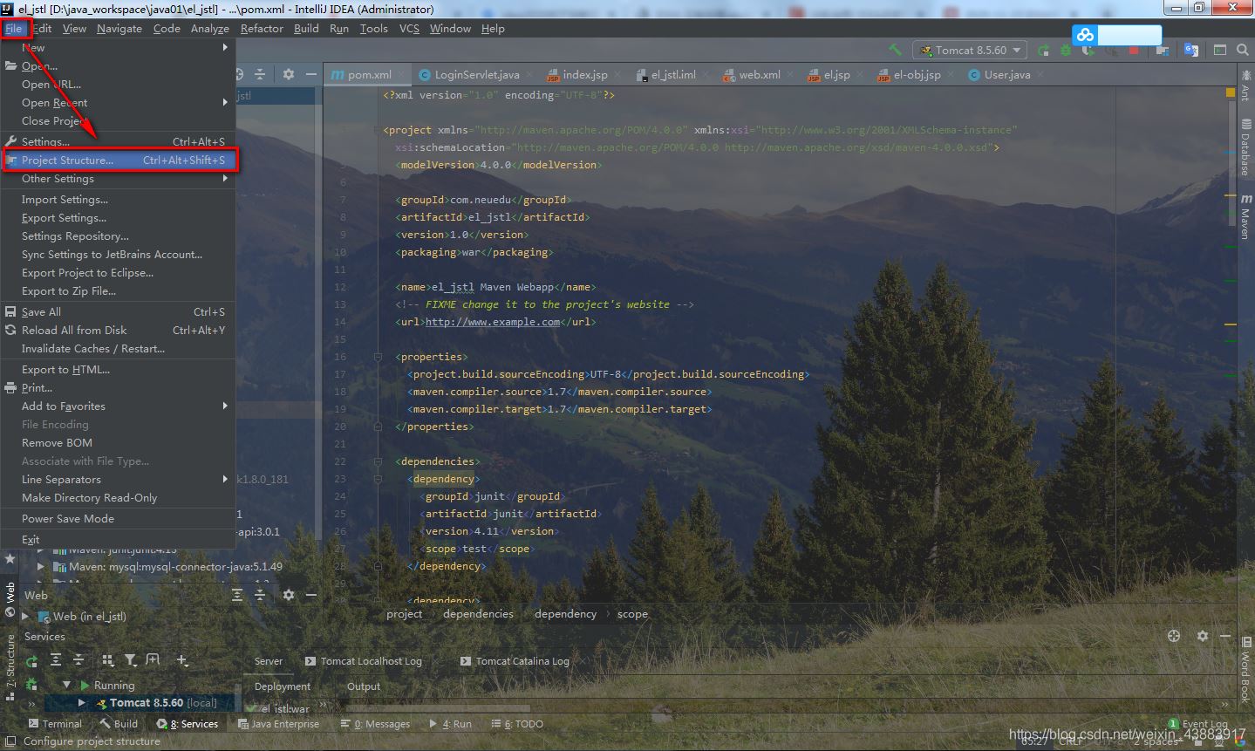Click the Rerun Tomcat icon in the top toolbar

[x=1044, y=50]
